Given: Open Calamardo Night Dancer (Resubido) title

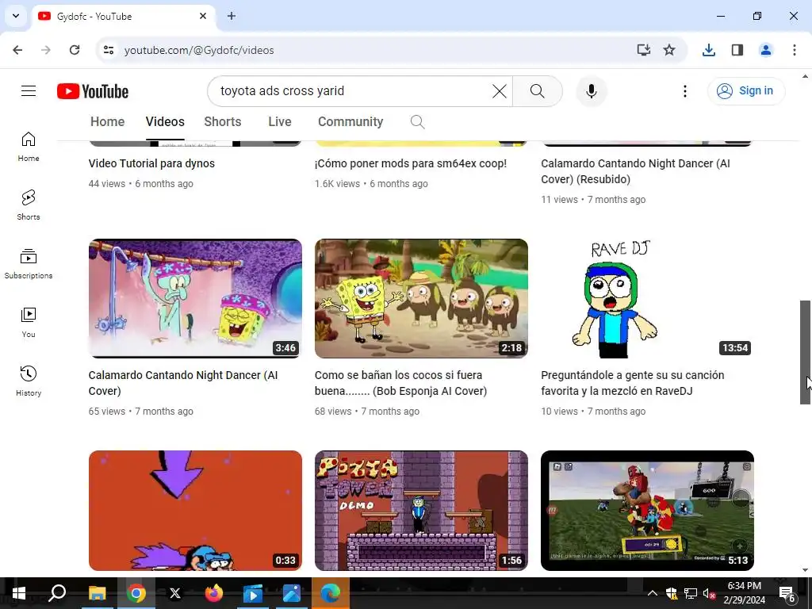Looking at the screenshot, I should [x=635, y=171].
